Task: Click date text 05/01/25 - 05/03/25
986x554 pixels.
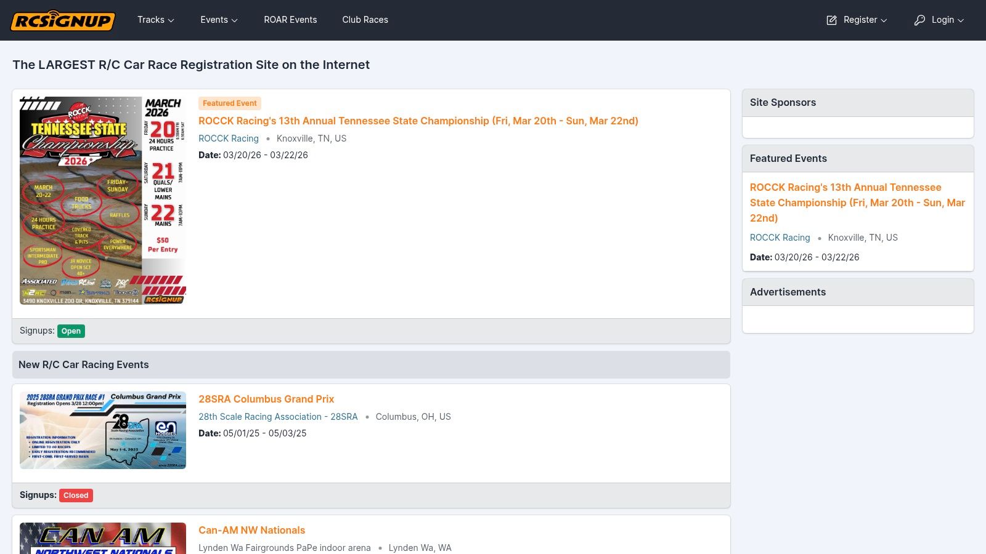Action: pyautogui.click(x=265, y=433)
